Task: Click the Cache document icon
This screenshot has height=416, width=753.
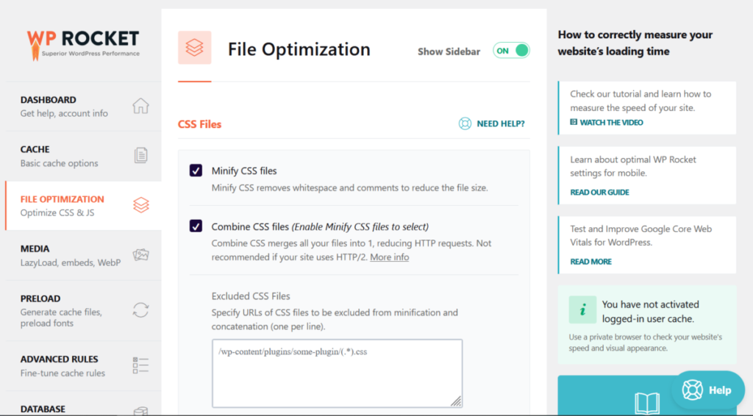Action: point(140,155)
